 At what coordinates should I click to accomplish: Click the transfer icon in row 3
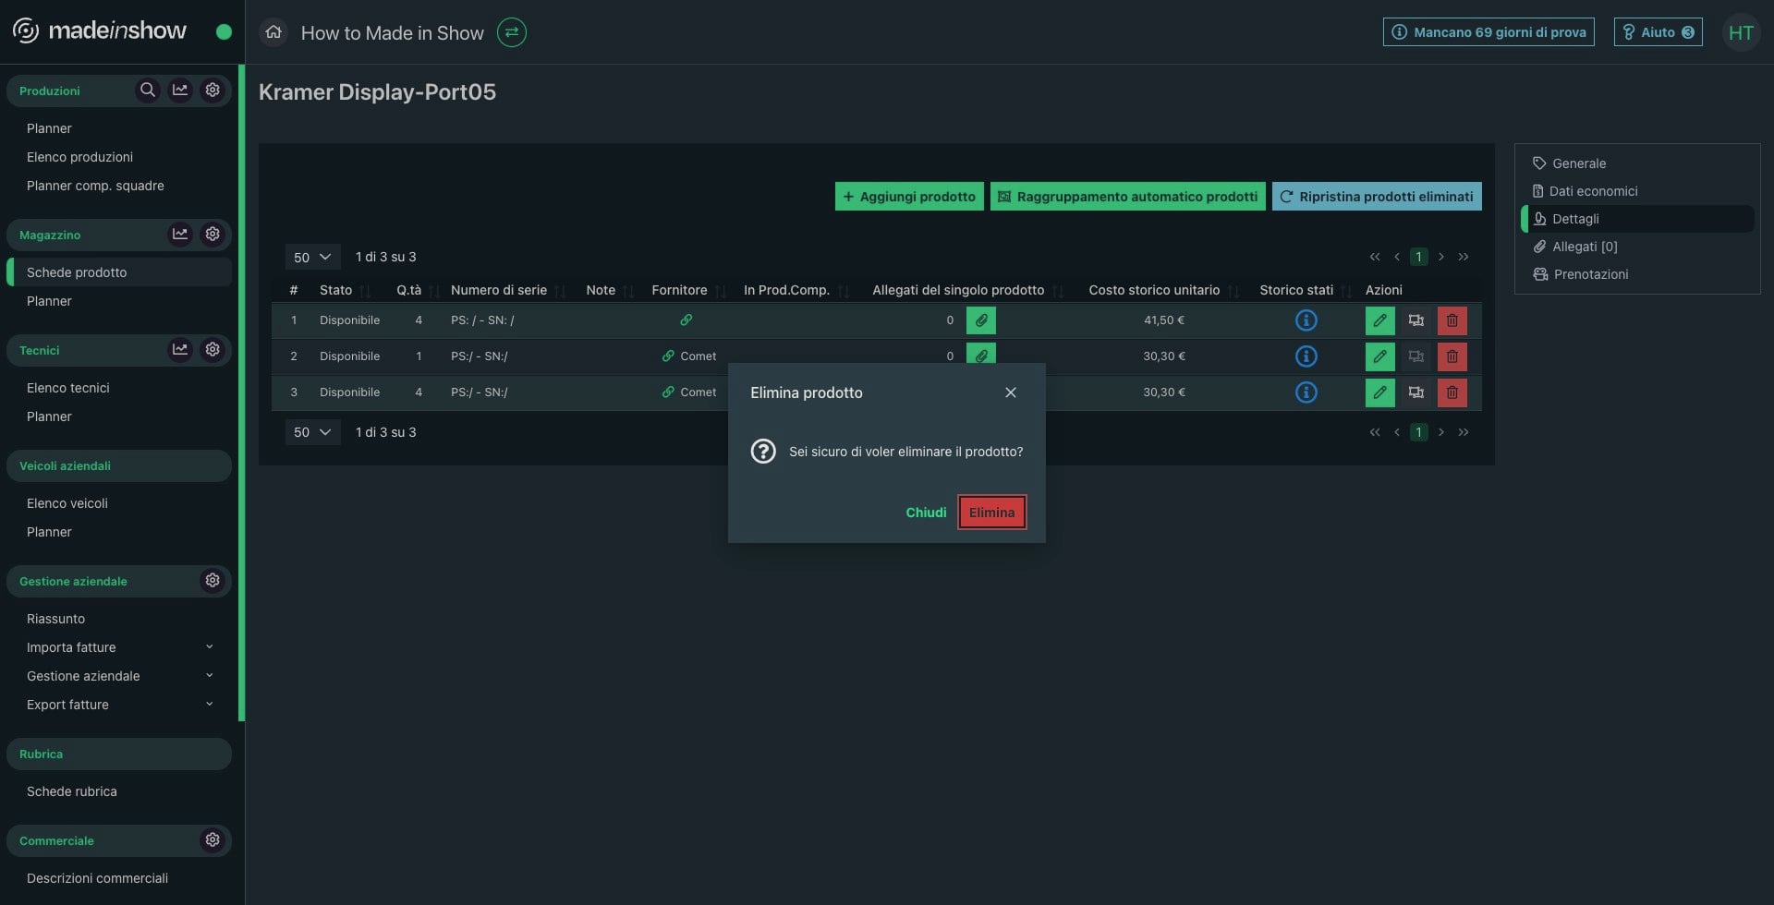click(1416, 392)
